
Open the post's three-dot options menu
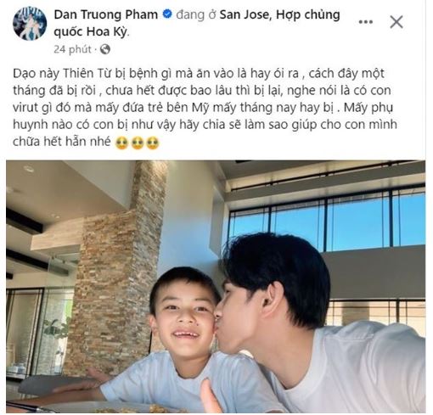pyautogui.click(x=365, y=22)
